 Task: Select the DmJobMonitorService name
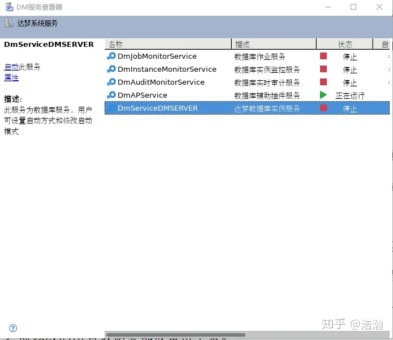(157, 56)
